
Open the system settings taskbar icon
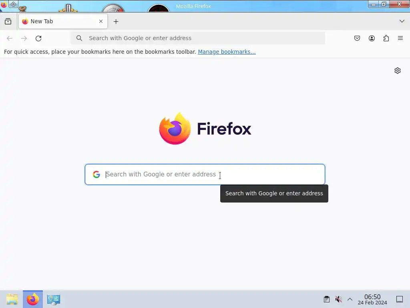click(54, 300)
